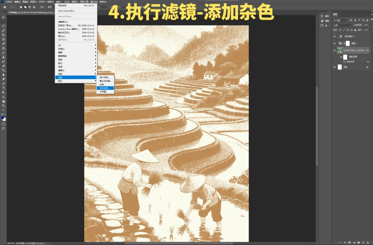Click the blue foreground color swatch
This screenshot has width=373, height=245.
[x=2, y=117]
